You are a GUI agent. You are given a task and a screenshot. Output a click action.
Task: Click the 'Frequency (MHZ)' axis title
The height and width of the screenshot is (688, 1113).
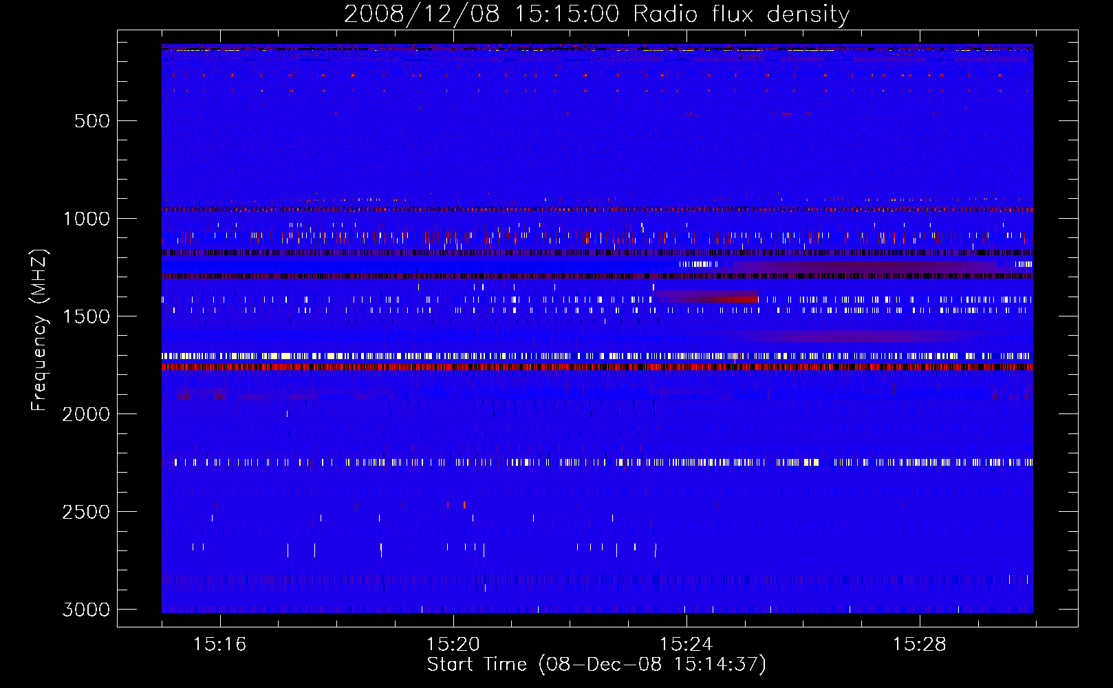40,331
